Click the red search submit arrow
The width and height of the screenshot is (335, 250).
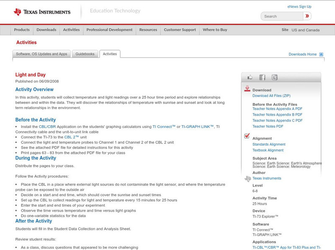307,16
